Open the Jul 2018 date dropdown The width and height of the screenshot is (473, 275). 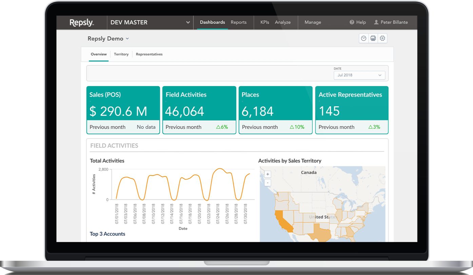tap(359, 75)
